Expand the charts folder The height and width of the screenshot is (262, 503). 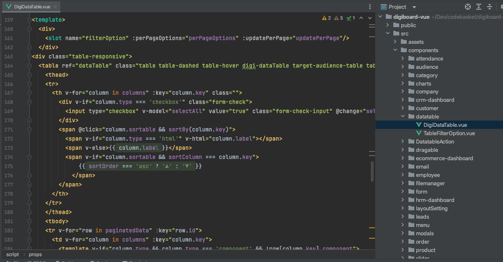pos(403,83)
